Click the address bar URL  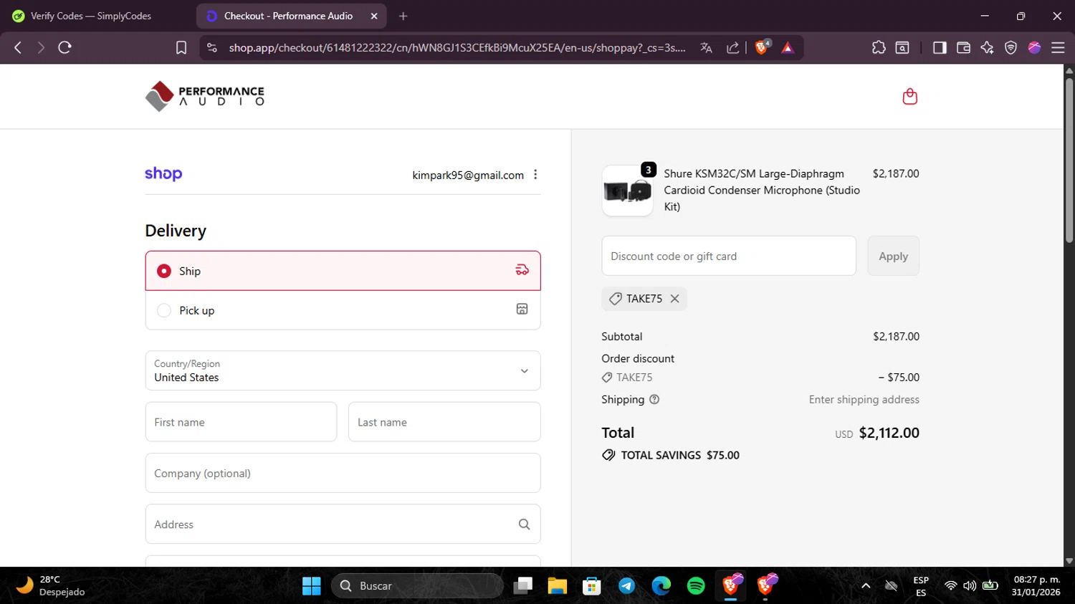click(x=457, y=47)
